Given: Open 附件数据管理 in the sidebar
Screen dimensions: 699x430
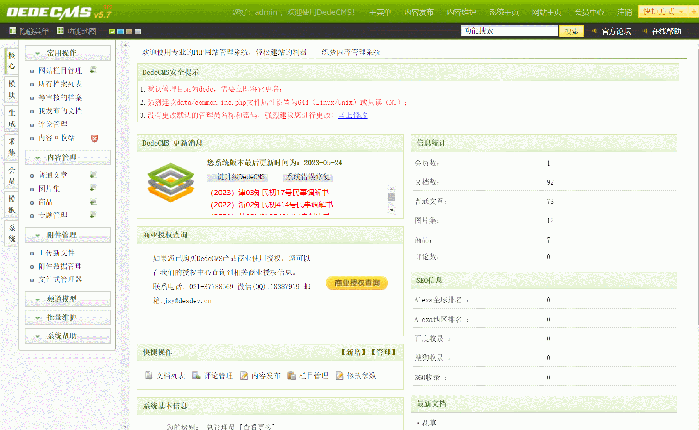Looking at the screenshot, I should click(60, 266).
